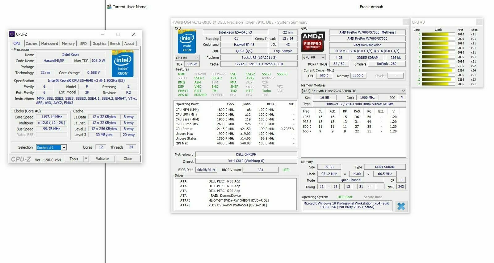Screen dimensions: 494x263
Task: Click the QH9A (QS) QDF field
Action: (244, 51)
